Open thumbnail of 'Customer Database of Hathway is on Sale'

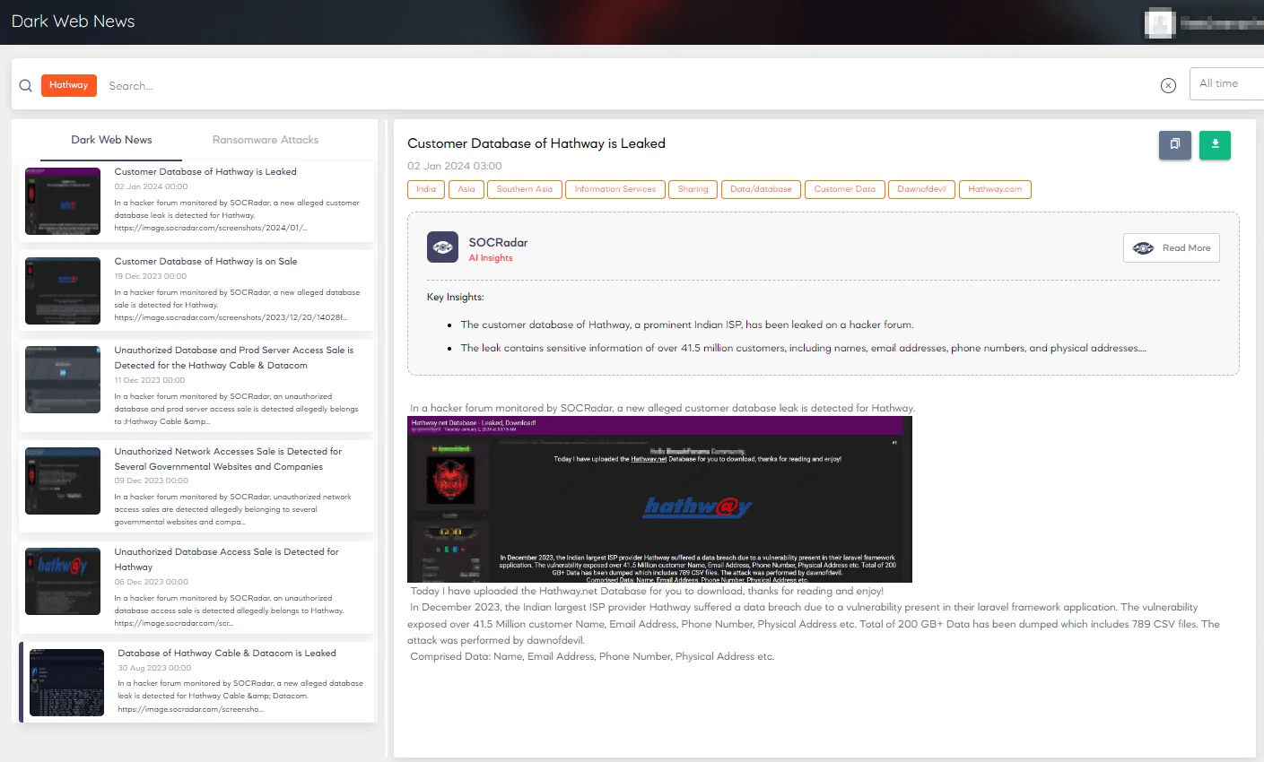63,290
